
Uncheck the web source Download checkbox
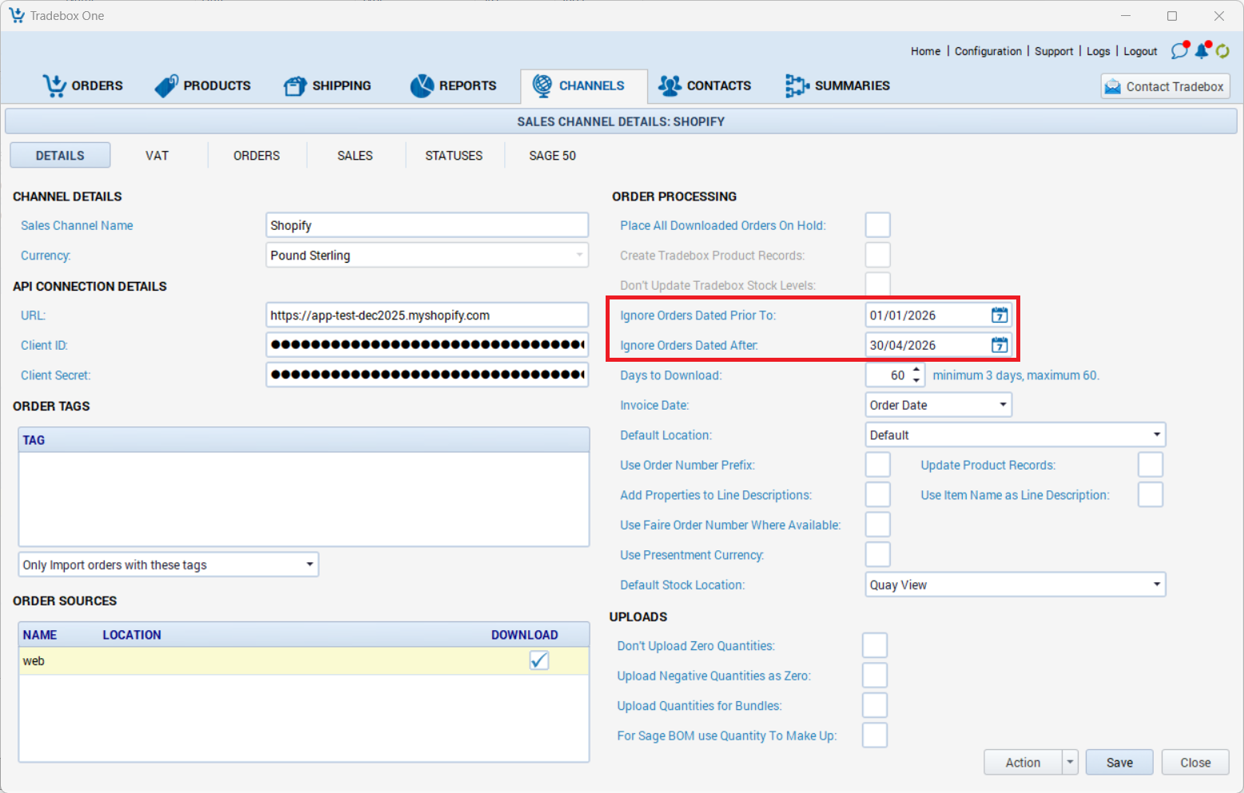click(539, 660)
